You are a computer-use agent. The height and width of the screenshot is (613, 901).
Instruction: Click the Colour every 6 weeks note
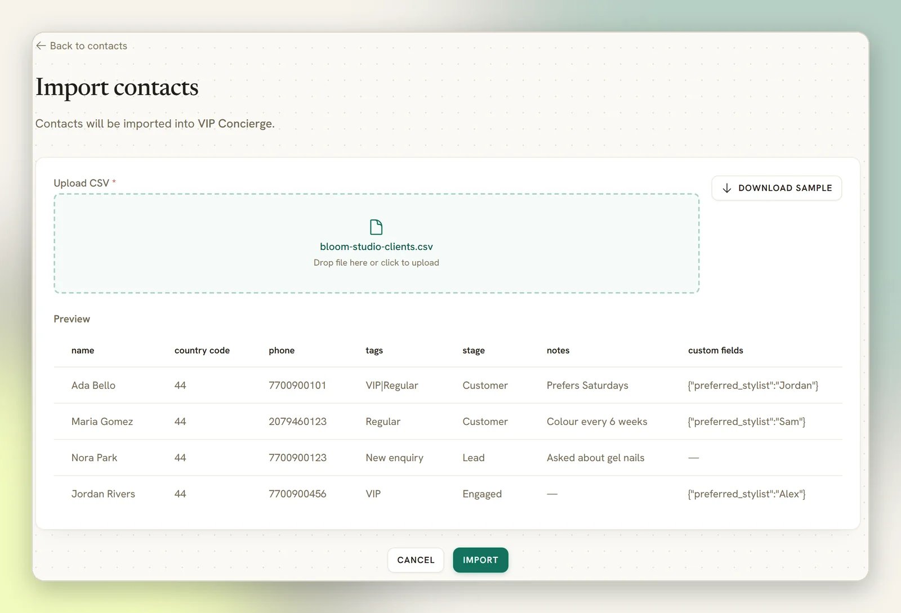tap(597, 422)
